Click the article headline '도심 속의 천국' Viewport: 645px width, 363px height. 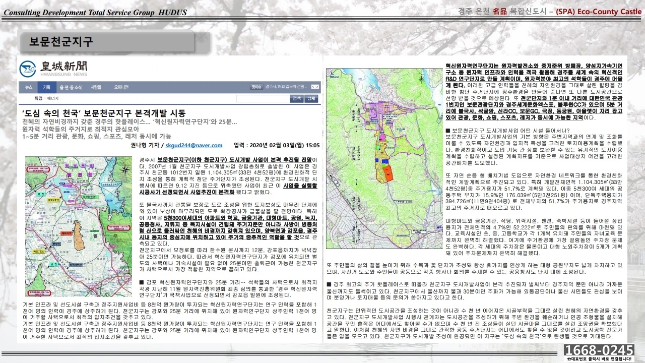[x=104, y=113]
